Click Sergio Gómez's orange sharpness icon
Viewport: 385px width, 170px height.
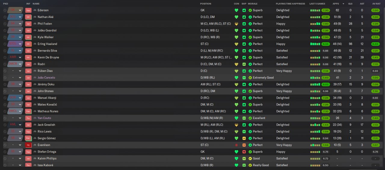244,138
